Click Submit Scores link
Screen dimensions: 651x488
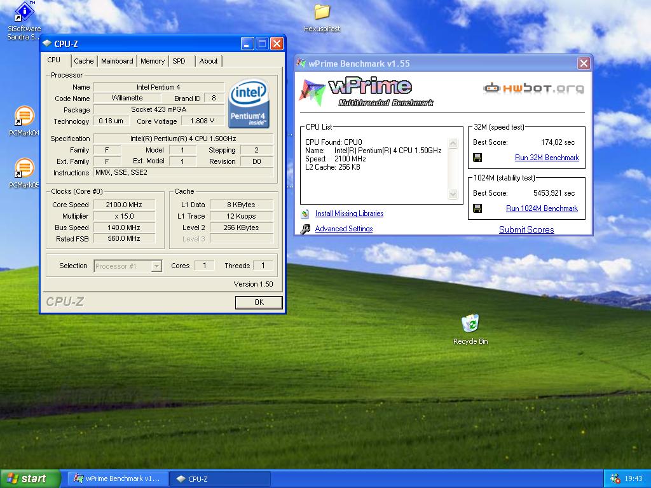526,229
